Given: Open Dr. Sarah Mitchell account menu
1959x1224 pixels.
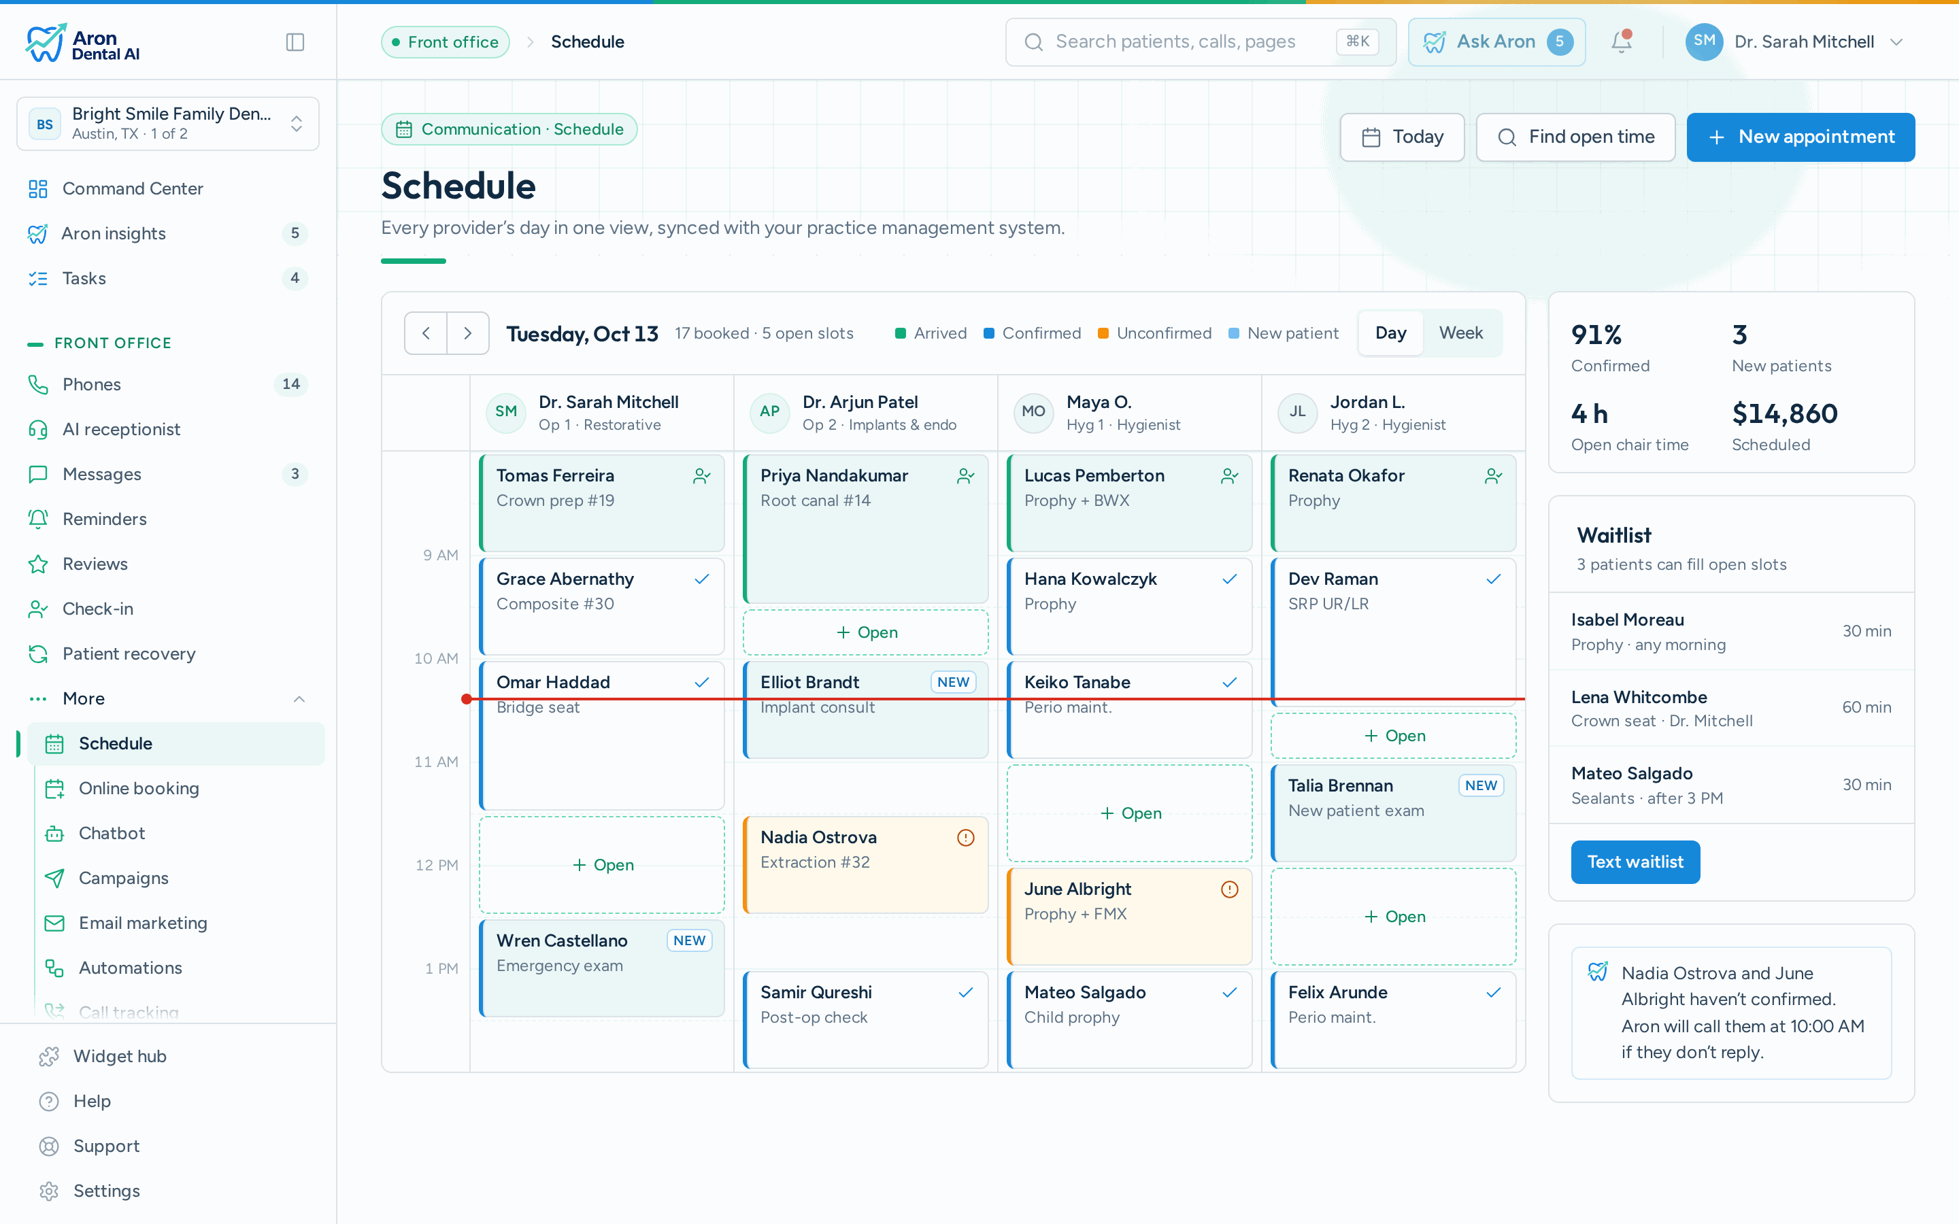Looking at the screenshot, I should pyautogui.click(x=1794, y=42).
